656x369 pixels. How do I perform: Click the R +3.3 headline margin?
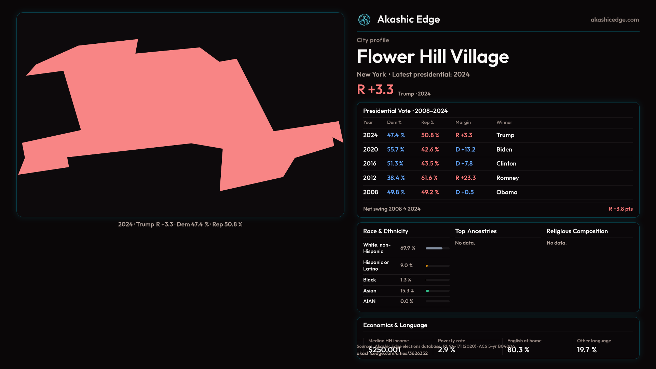pyautogui.click(x=375, y=90)
